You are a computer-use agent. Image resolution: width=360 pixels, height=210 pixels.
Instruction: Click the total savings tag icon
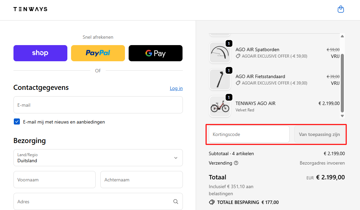click(212, 202)
